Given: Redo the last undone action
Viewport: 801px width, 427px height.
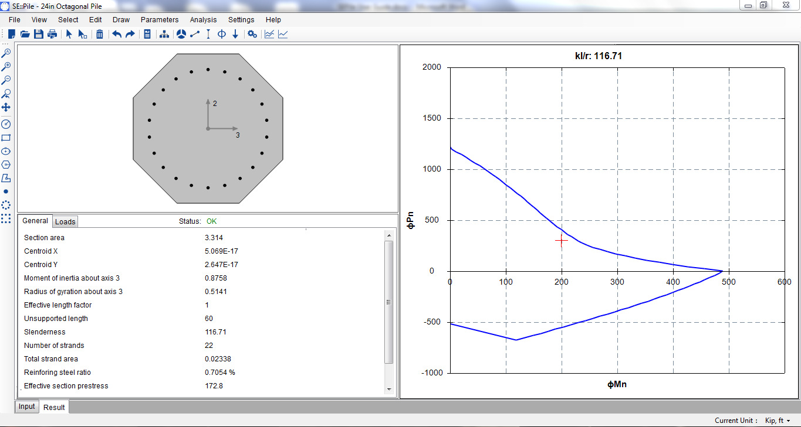Looking at the screenshot, I should click(130, 34).
